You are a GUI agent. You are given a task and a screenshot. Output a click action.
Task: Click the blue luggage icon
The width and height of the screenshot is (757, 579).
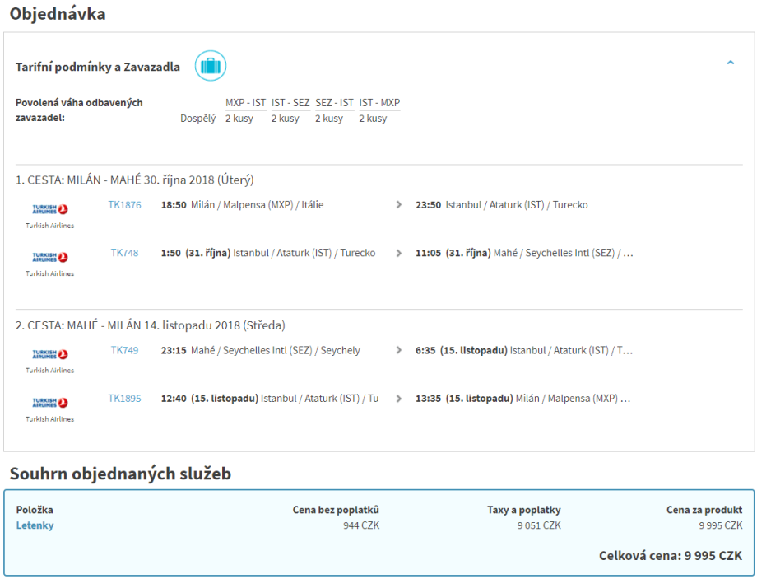[x=211, y=66]
